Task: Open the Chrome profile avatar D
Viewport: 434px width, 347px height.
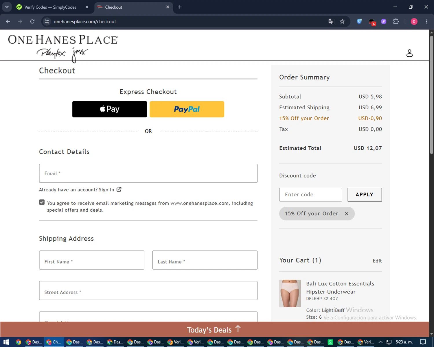Action: [x=414, y=21]
